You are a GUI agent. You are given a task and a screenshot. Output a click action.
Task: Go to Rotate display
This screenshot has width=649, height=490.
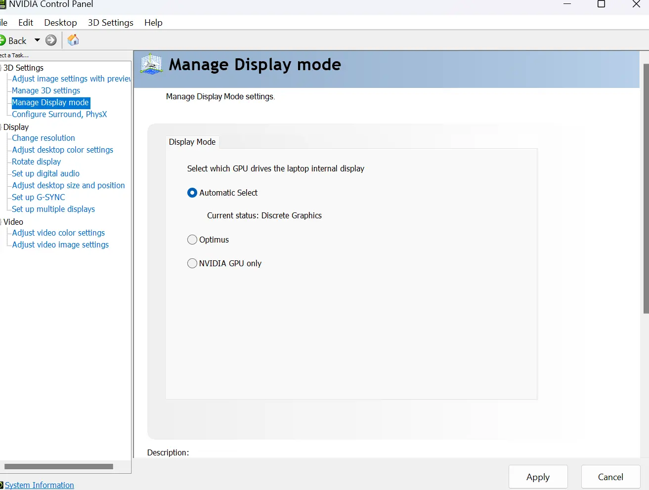point(37,162)
